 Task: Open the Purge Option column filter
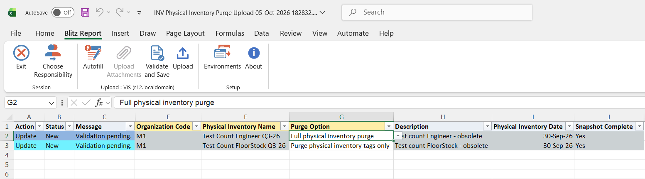[x=389, y=126]
